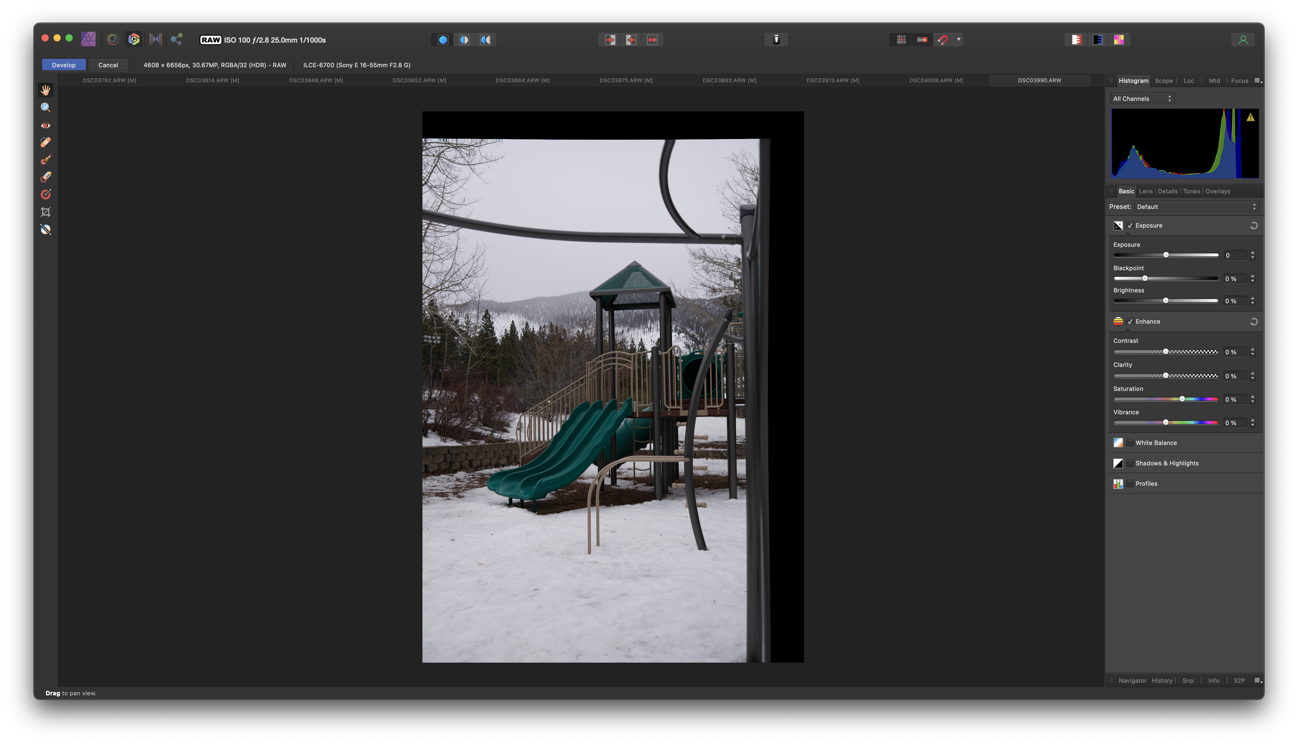Show clipped shadows icon
This screenshot has height=744, width=1298.
tap(1098, 40)
